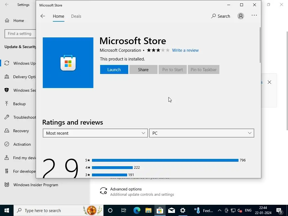Click the Microsoft Store app tile image
288x216 pixels.
[68, 63]
